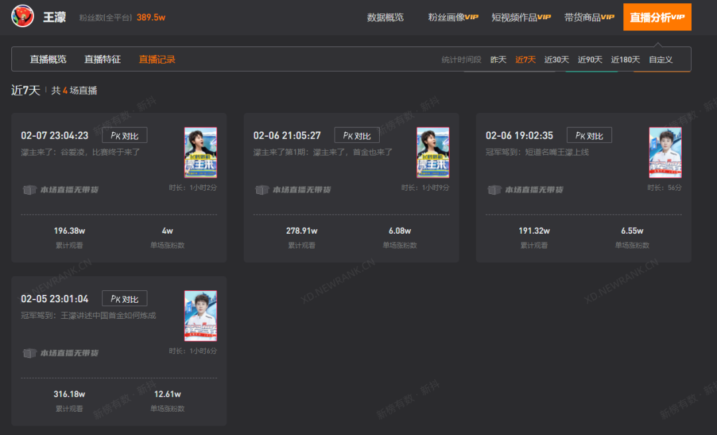Viewport: 717px width, 435px height.
Task: Open 粉丝画像 VIP section
Action: pos(453,17)
